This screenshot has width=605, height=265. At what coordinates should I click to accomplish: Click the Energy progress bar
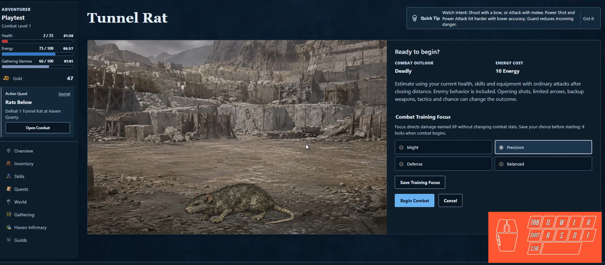38,54
